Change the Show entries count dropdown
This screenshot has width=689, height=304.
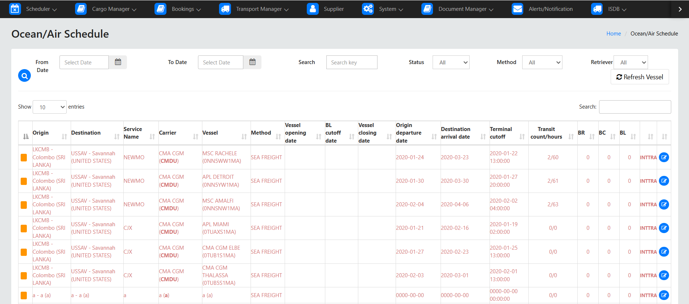point(50,107)
